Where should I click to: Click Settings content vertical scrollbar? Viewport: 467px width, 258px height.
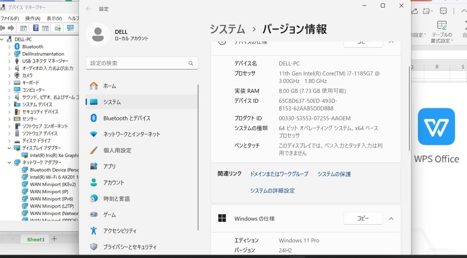[x=409, y=108]
